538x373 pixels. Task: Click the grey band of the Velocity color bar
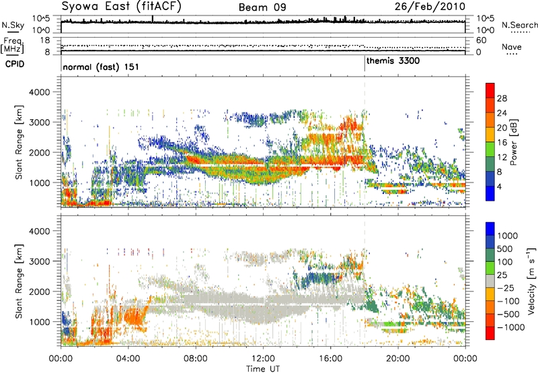coord(490,281)
